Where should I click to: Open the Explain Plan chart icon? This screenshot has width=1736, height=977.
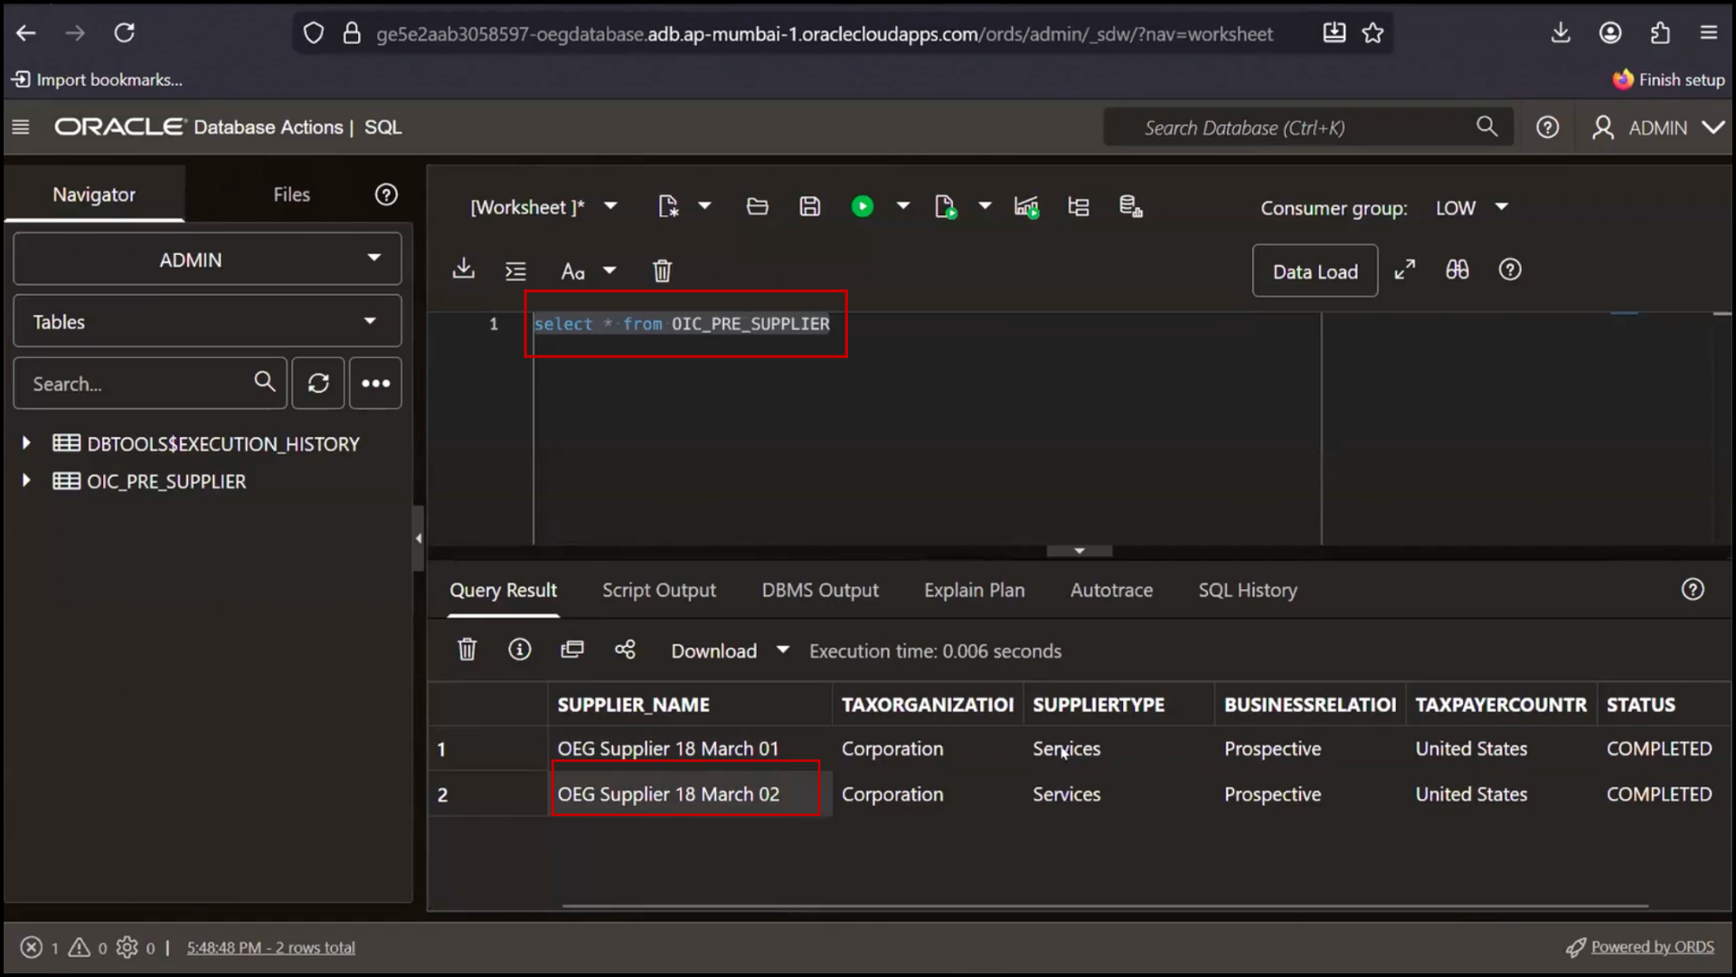pos(1026,206)
